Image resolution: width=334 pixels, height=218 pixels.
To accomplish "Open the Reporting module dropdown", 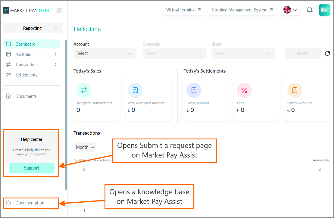I will 33,28.
